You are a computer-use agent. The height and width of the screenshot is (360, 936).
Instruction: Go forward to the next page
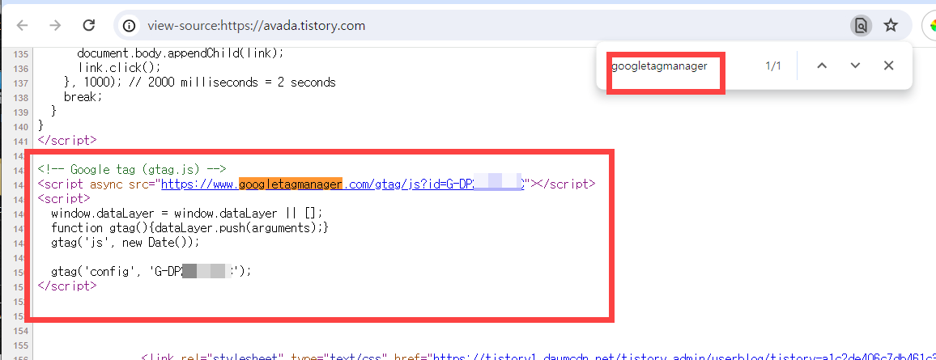tap(56, 25)
